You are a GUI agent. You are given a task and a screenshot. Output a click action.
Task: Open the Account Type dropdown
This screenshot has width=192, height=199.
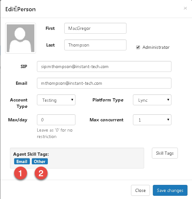pyautogui.click(x=56, y=100)
